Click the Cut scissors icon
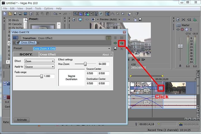This screenshot has height=134, width=201. tap(37, 14)
